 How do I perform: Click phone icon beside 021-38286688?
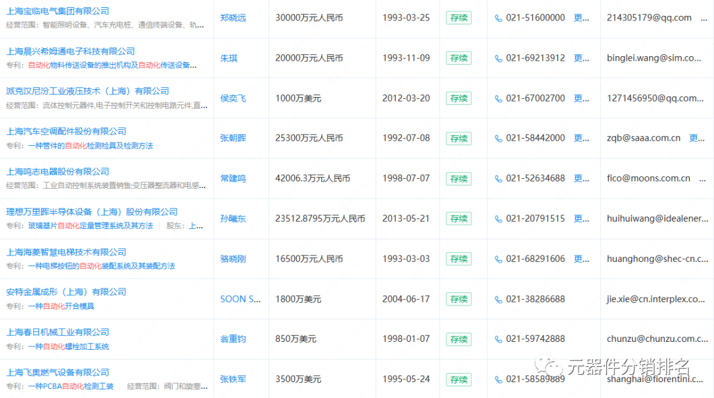point(498,299)
